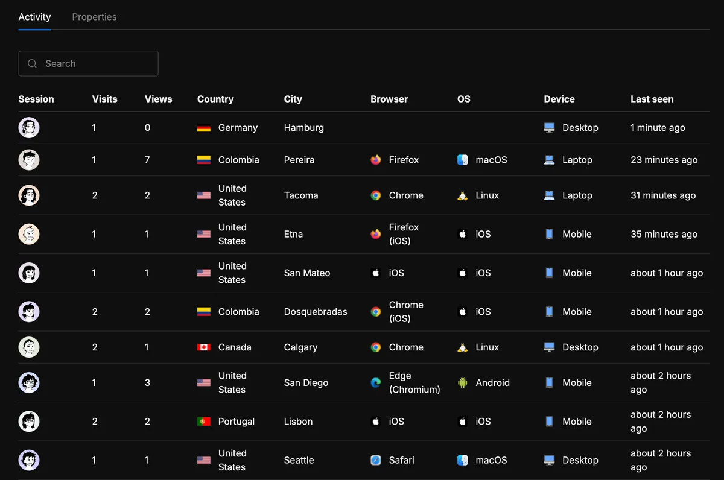Click the magnifying glass search icon
Screen dimensions: 724x480
click(32, 63)
